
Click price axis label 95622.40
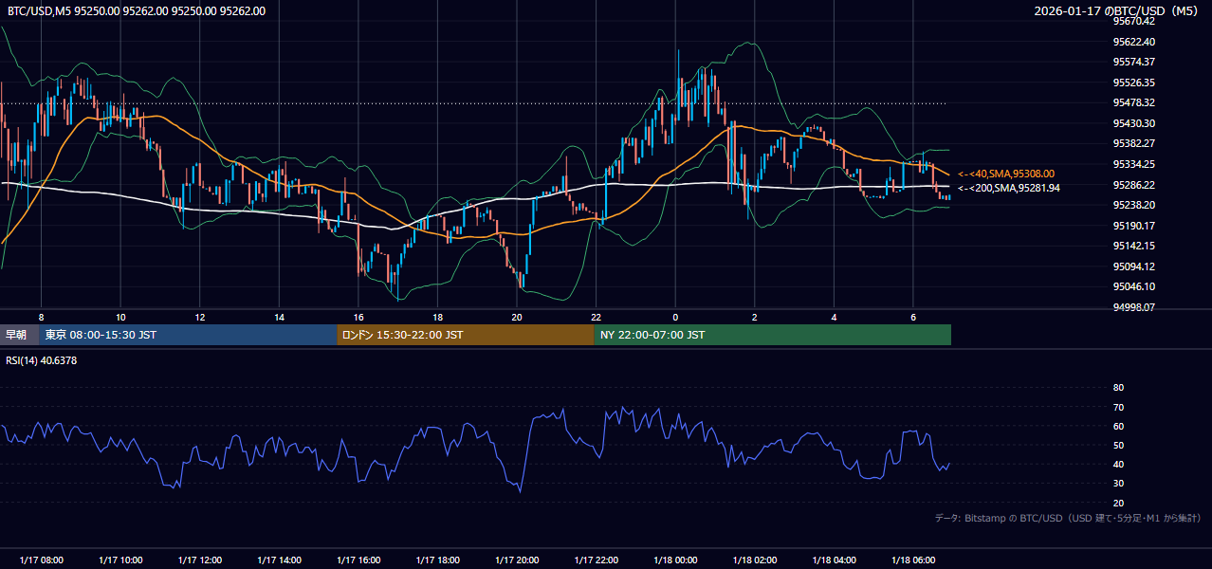(x=1133, y=42)
